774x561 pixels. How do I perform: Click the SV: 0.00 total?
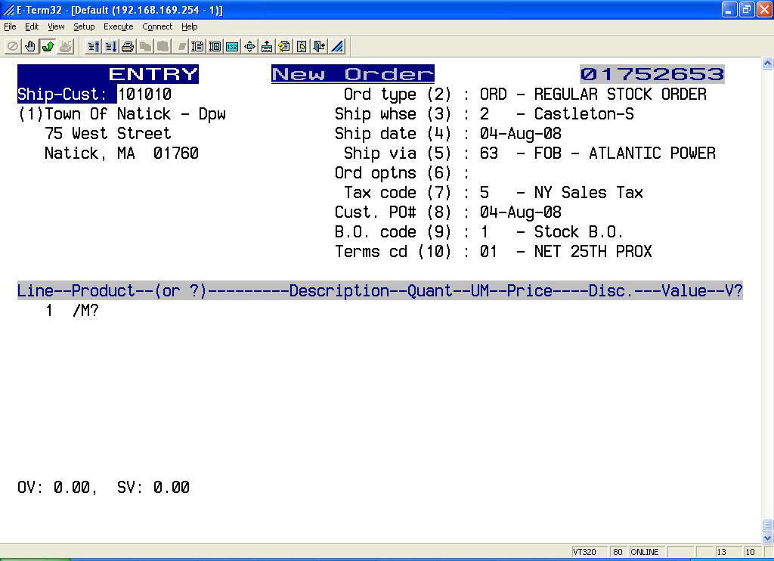[153, 488]
